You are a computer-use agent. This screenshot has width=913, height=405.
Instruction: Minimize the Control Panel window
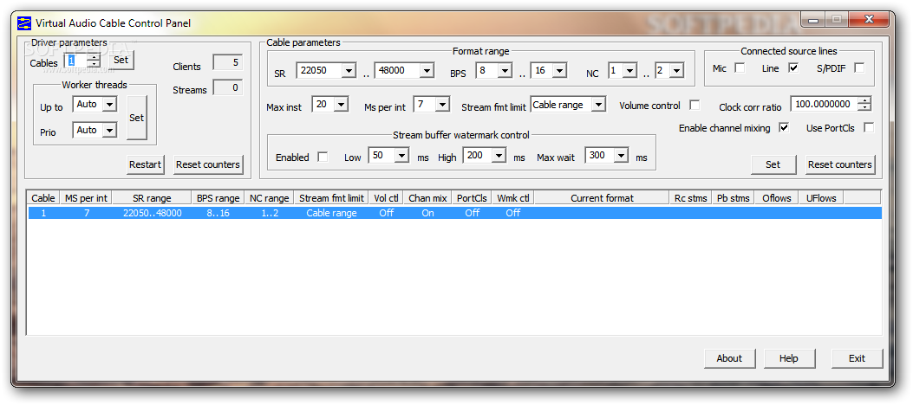point(812,21)
